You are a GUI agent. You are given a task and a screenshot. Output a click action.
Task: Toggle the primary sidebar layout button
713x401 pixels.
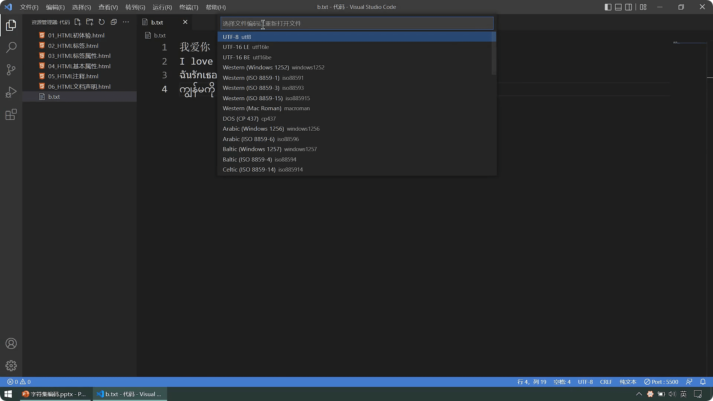coord(608,7)
